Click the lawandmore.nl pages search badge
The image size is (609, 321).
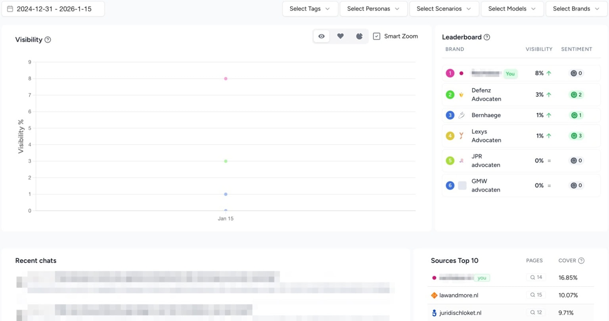pyautogui.click(x=536, y=295)
